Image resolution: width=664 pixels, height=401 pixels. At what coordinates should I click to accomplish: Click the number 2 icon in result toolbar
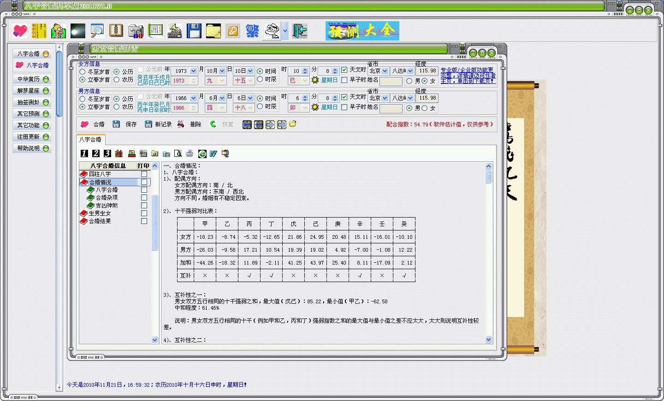96,153
